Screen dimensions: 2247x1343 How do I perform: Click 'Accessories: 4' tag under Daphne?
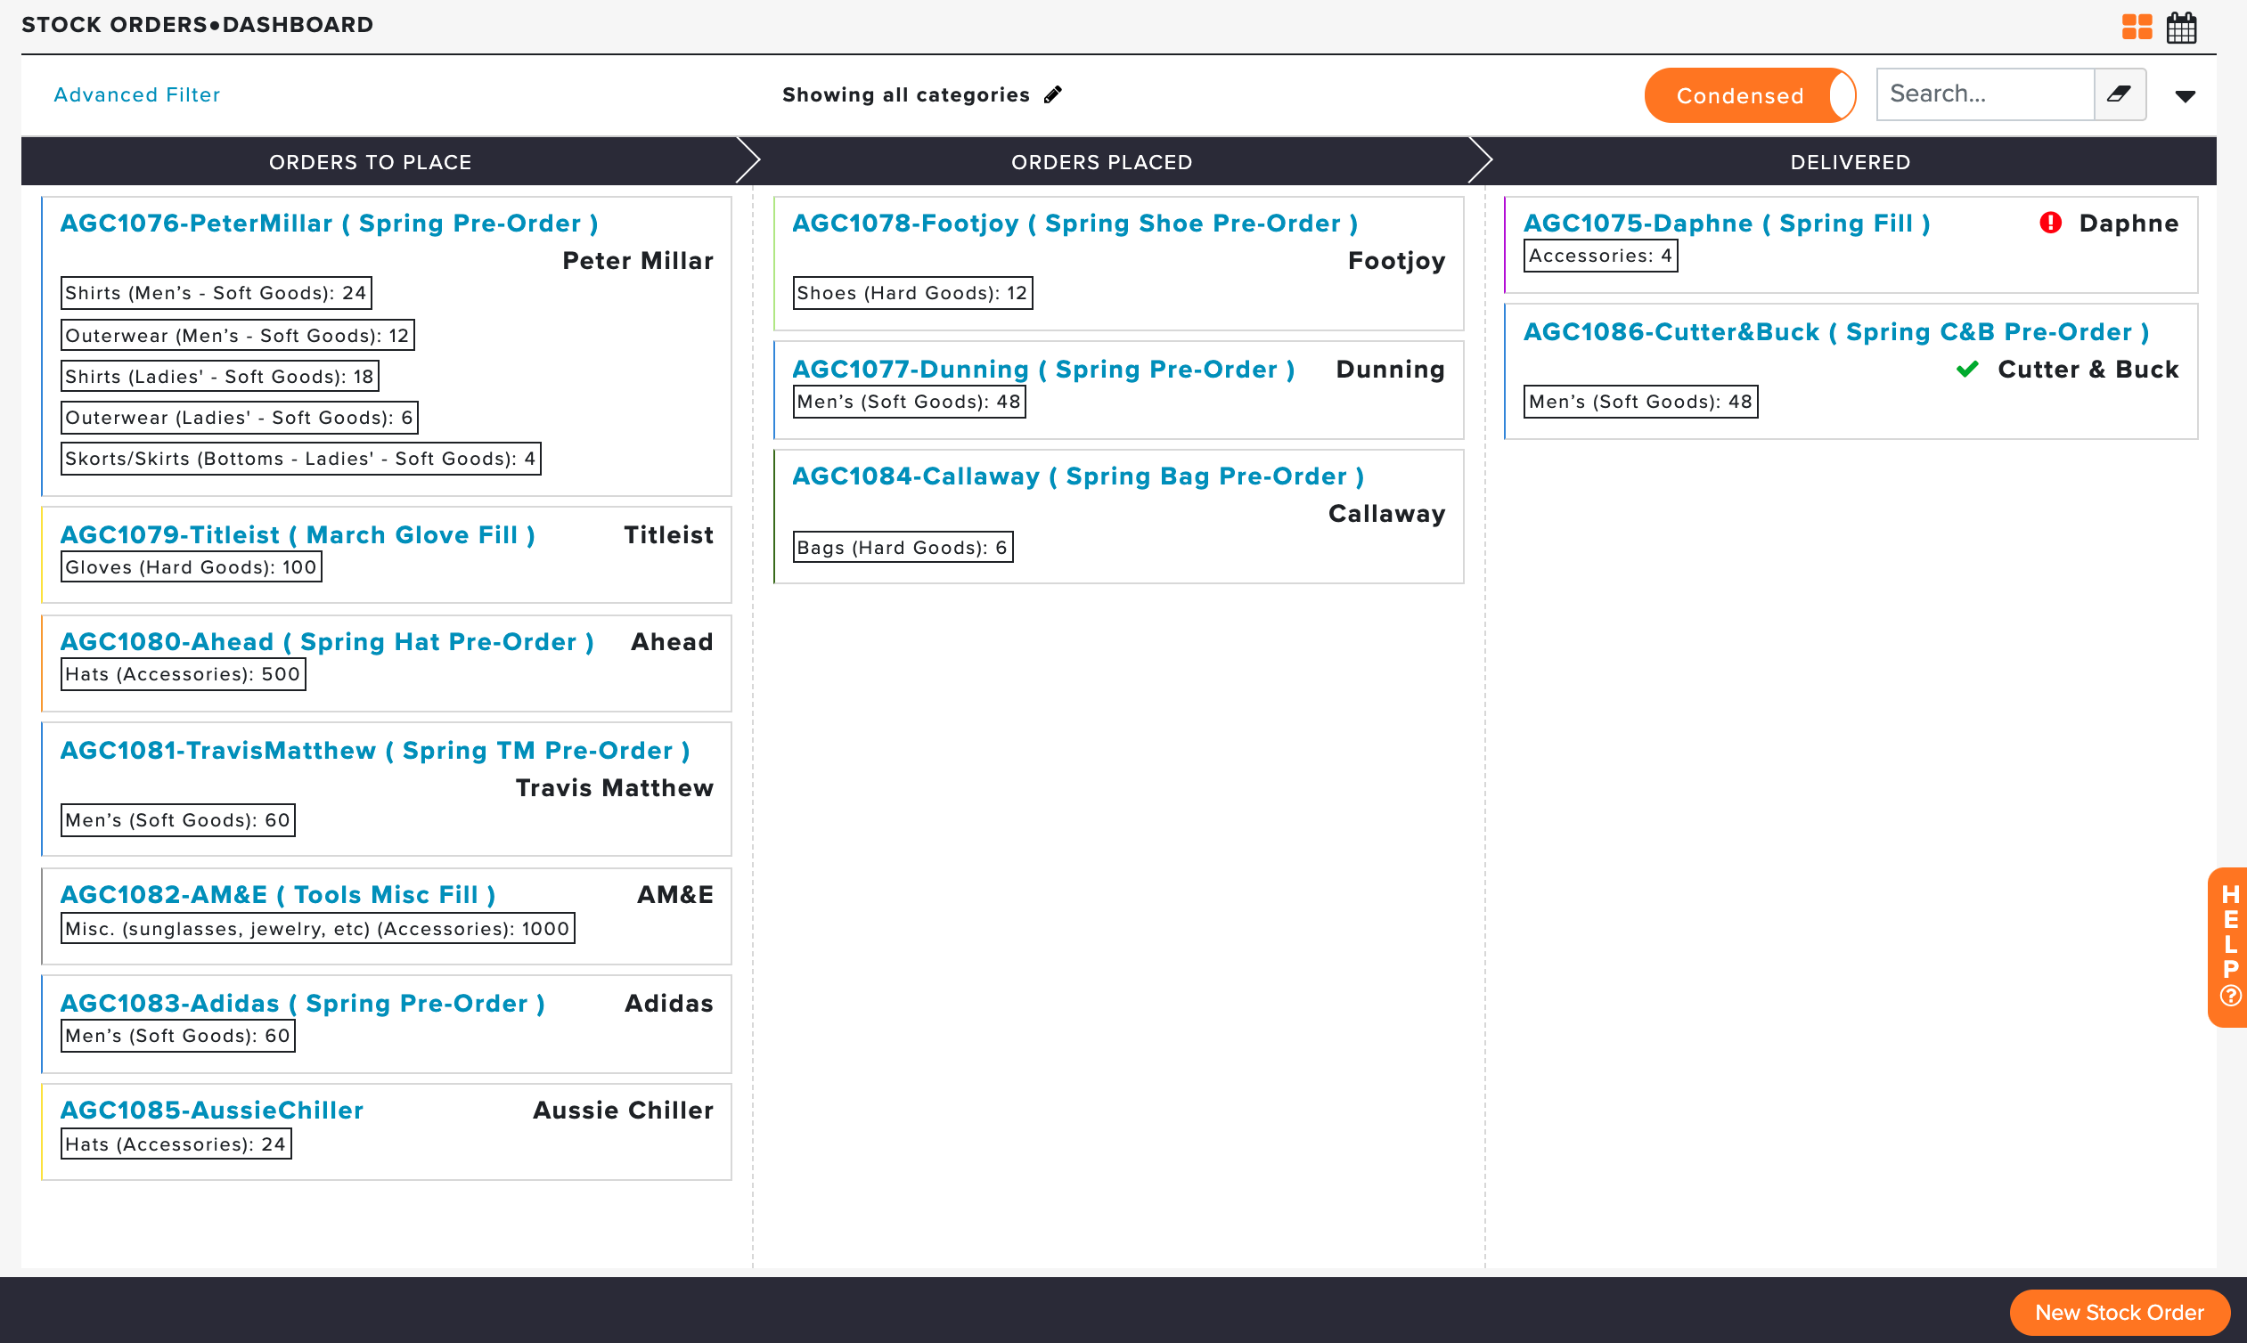point(1600,256)
